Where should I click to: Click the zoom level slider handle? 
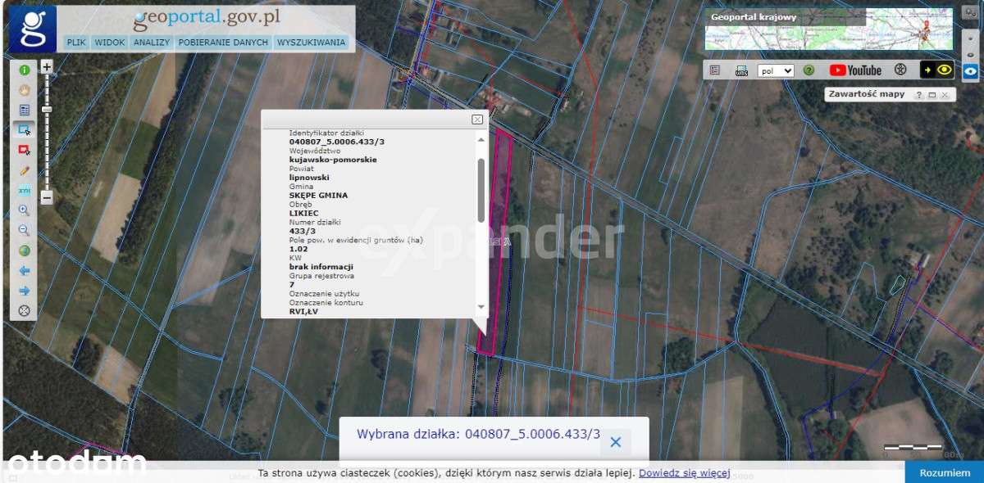tap(47, 109)
